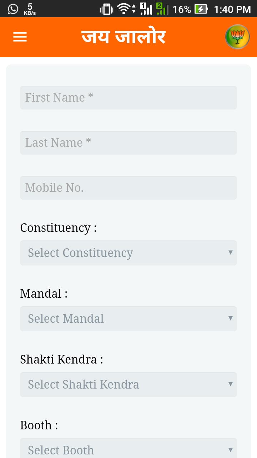Focus the First Name input field

(128, 98)
